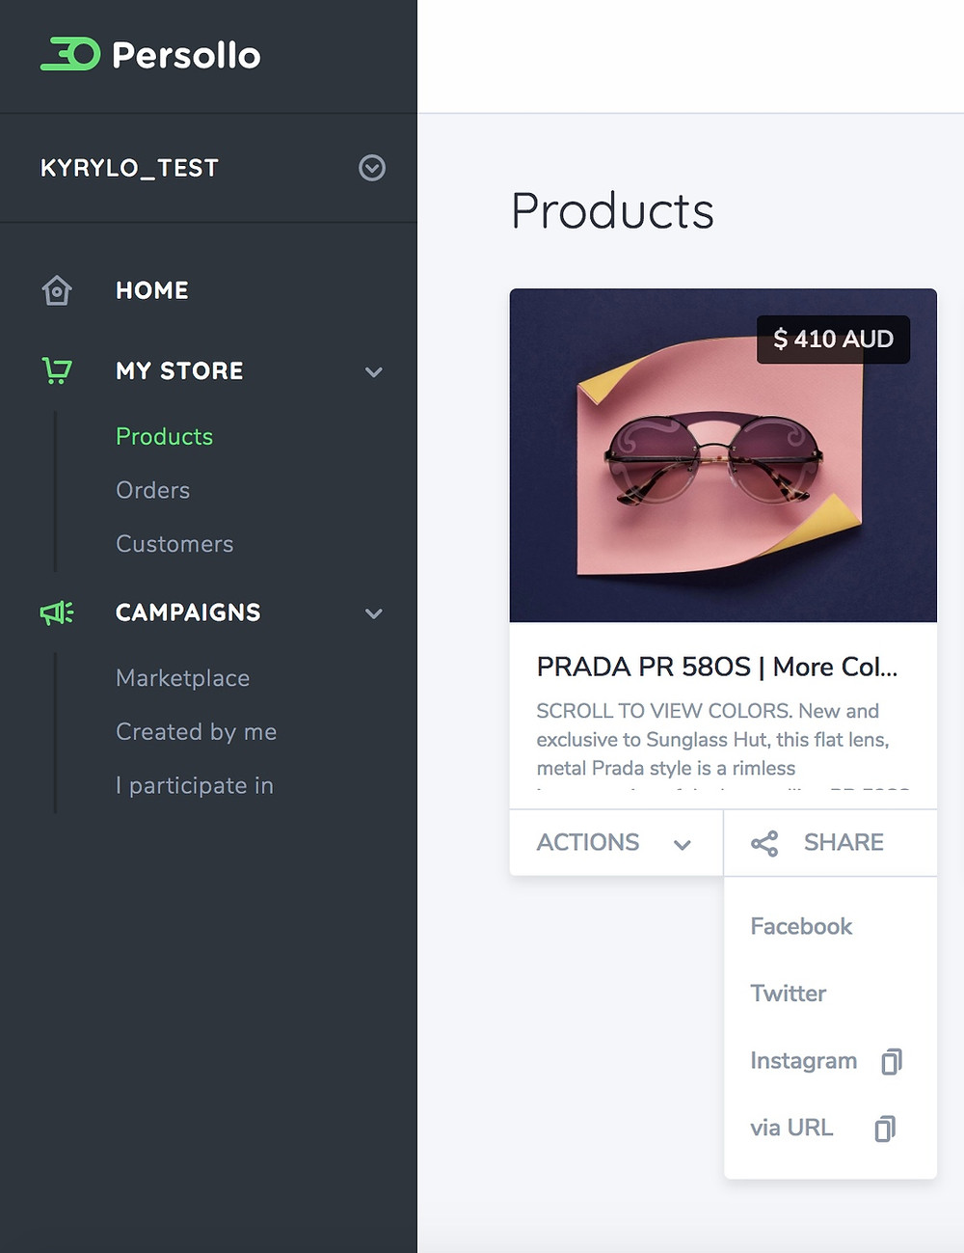Open Created by me campaigns

(x=196, y=732)
